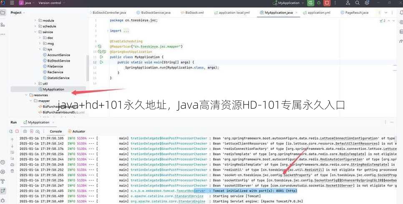Open the Structure tool window icon
The width and height of the screenshot is (403, 204).
coord(3,25)
